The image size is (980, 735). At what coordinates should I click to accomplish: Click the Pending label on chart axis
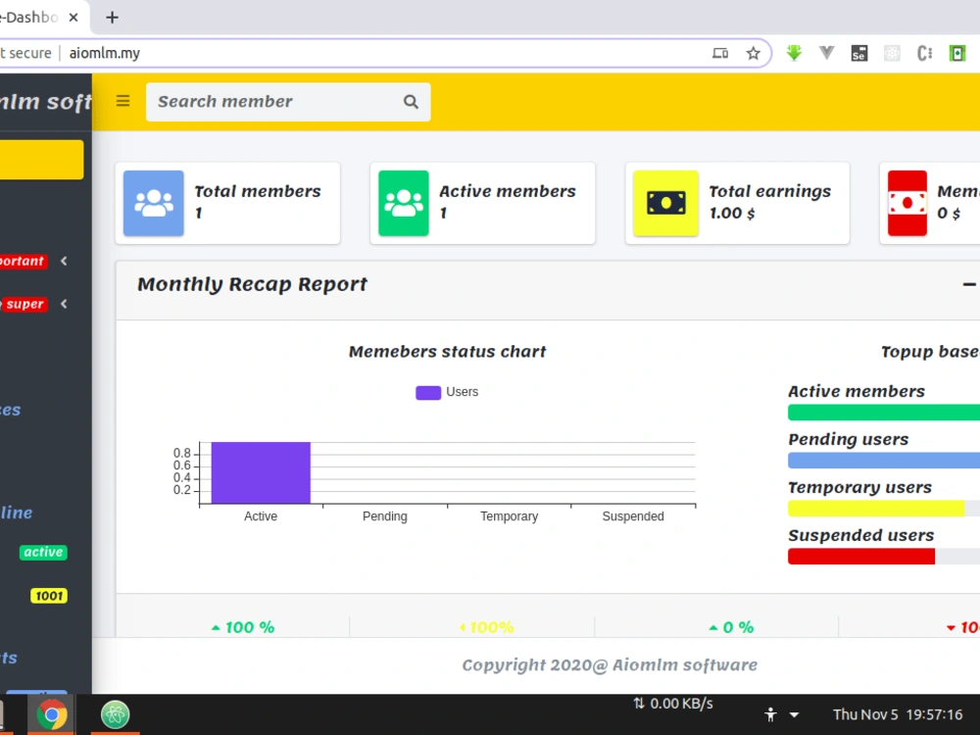385,516
